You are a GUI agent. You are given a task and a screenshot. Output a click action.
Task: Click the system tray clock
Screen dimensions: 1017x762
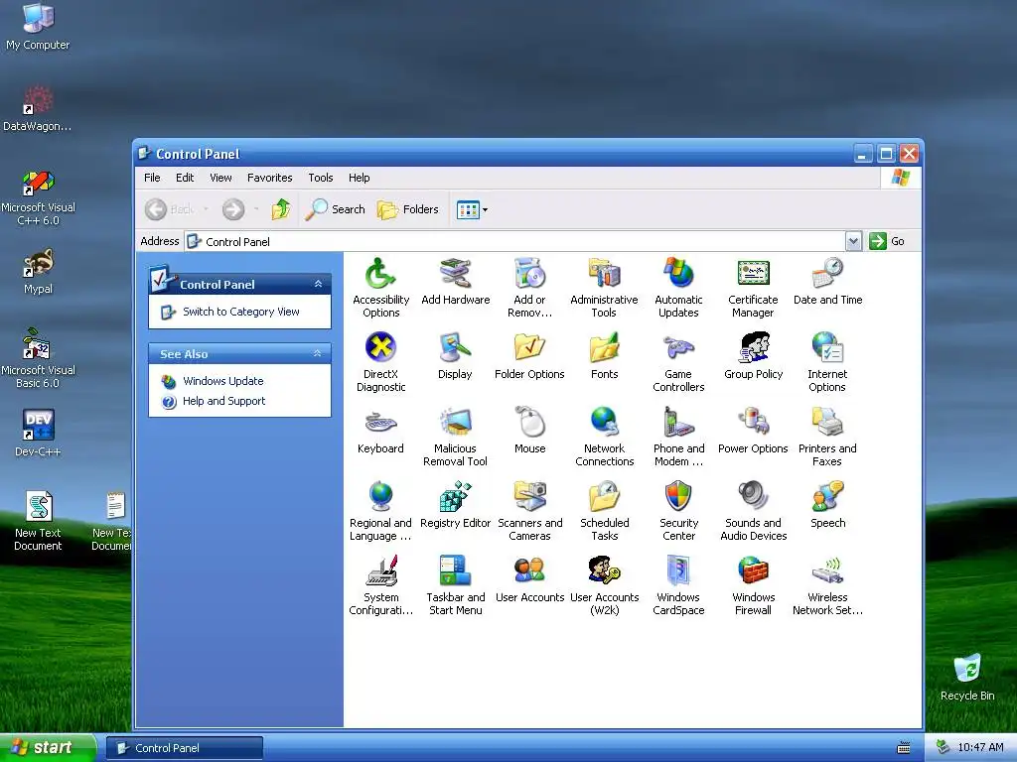click(x=980, y=747)
